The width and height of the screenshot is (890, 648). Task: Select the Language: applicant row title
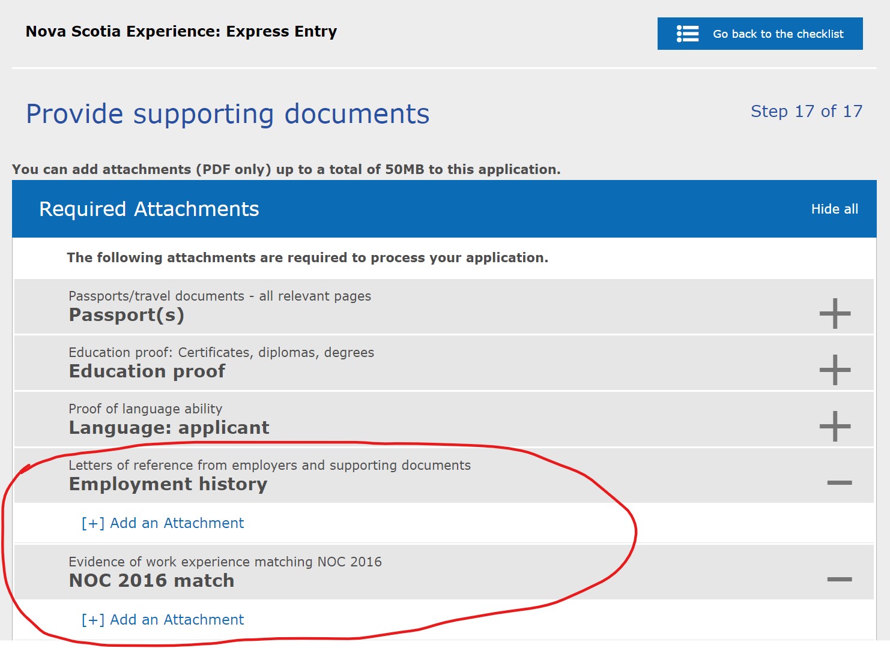click(169, 428)
